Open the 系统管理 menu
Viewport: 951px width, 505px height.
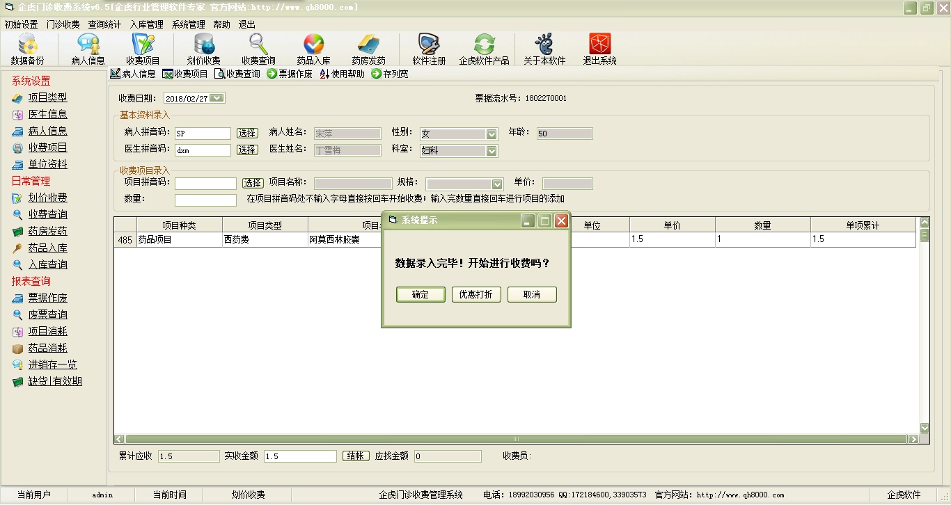(188, 24)
